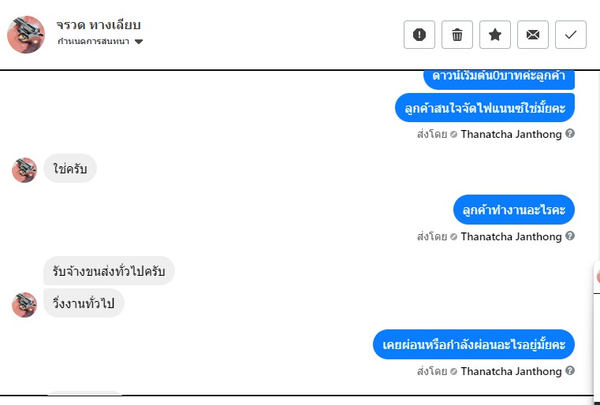The image size is (600, 405).
Task: Mark conversation unread with envelope icon
Action: 533,35
